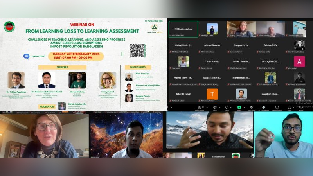Image resolution: width=313 pixels, height=176 pixels.
Task: Select Nahid Hasan's video tile
Action: pyautogui.click(x=299, y=94)
